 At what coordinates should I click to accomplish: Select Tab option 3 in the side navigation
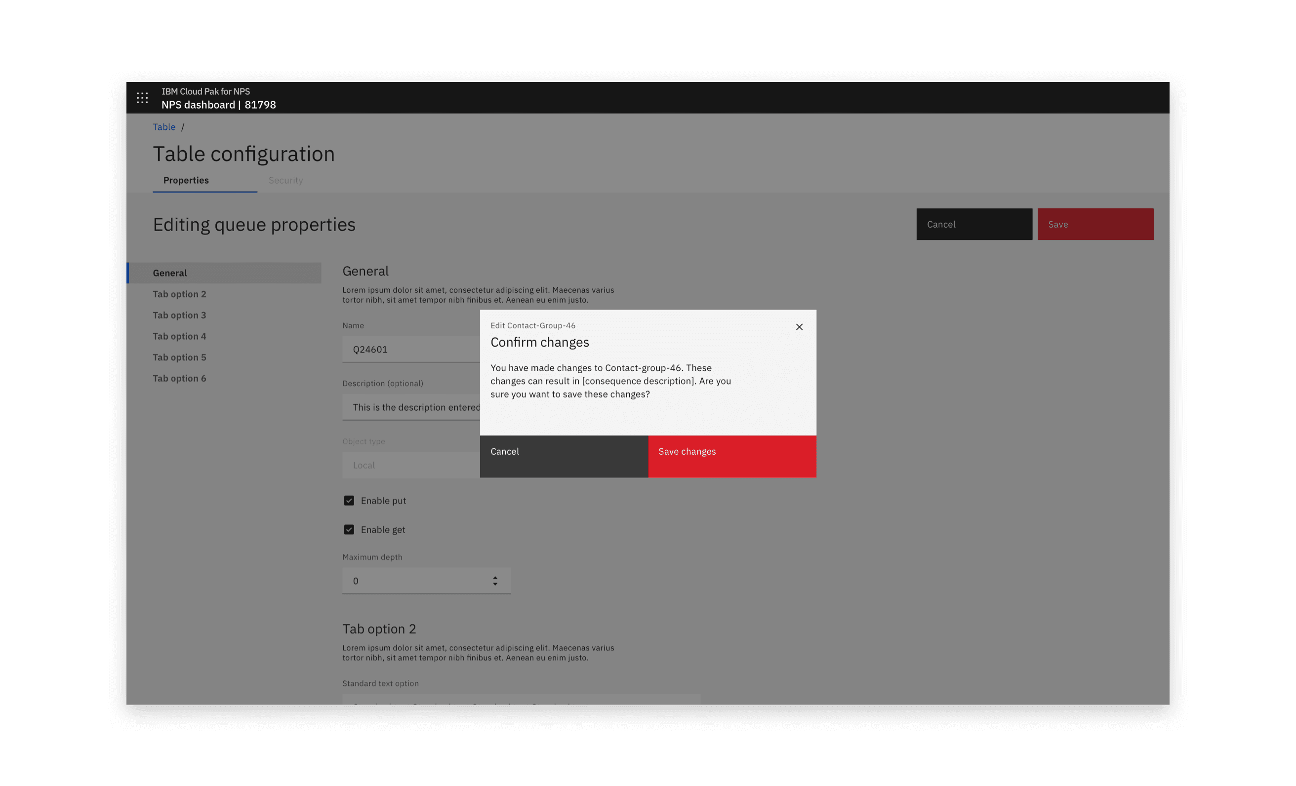coord(179,314)
